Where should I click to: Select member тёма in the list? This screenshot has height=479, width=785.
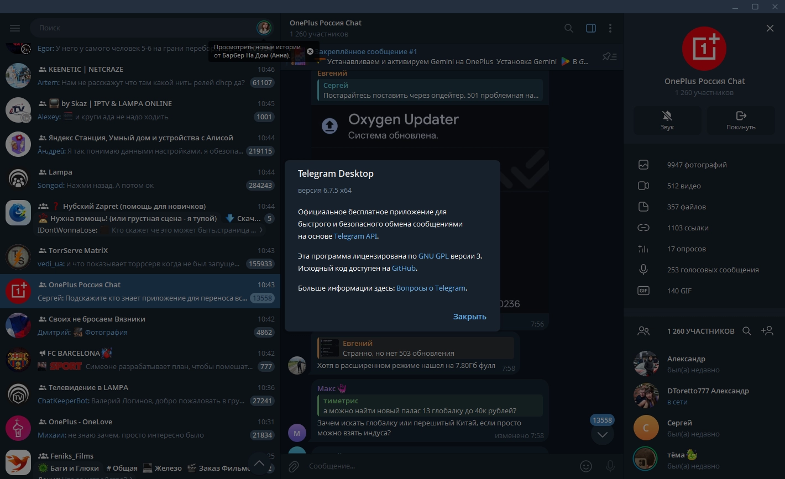704,460
